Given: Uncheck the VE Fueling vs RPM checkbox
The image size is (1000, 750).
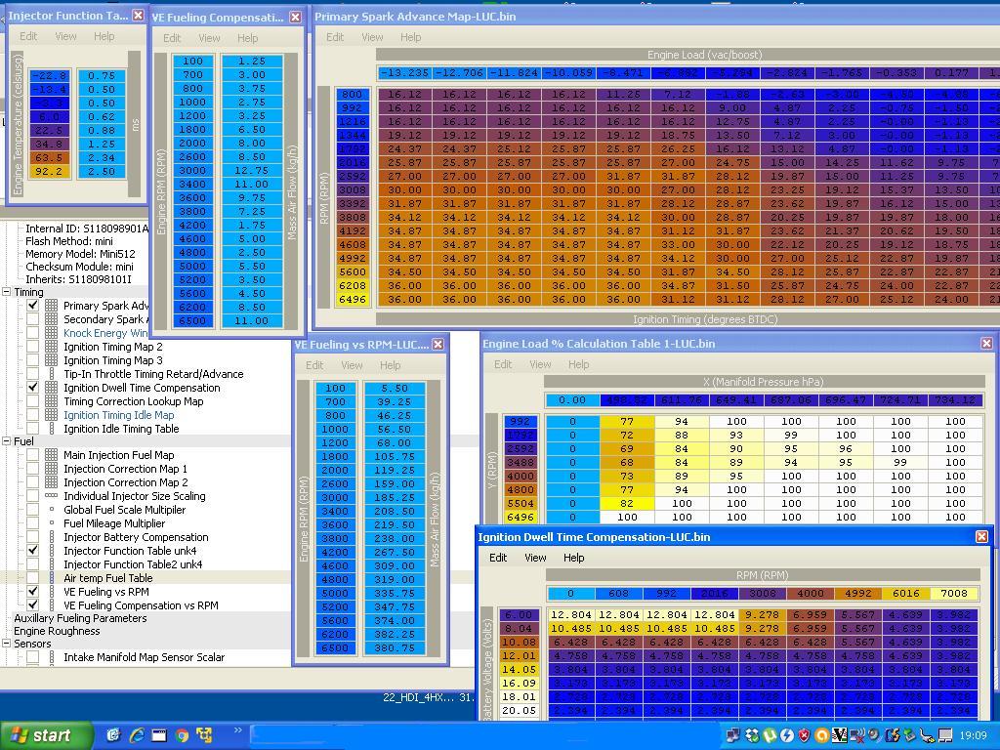Looking at the screenshot, I should 33,592.
